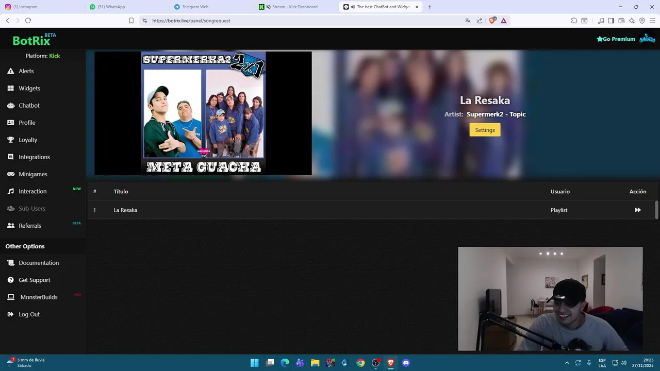Viewport: 660px width, 371px height.
Task: Open the Profile page
Action: click(27, 123)
